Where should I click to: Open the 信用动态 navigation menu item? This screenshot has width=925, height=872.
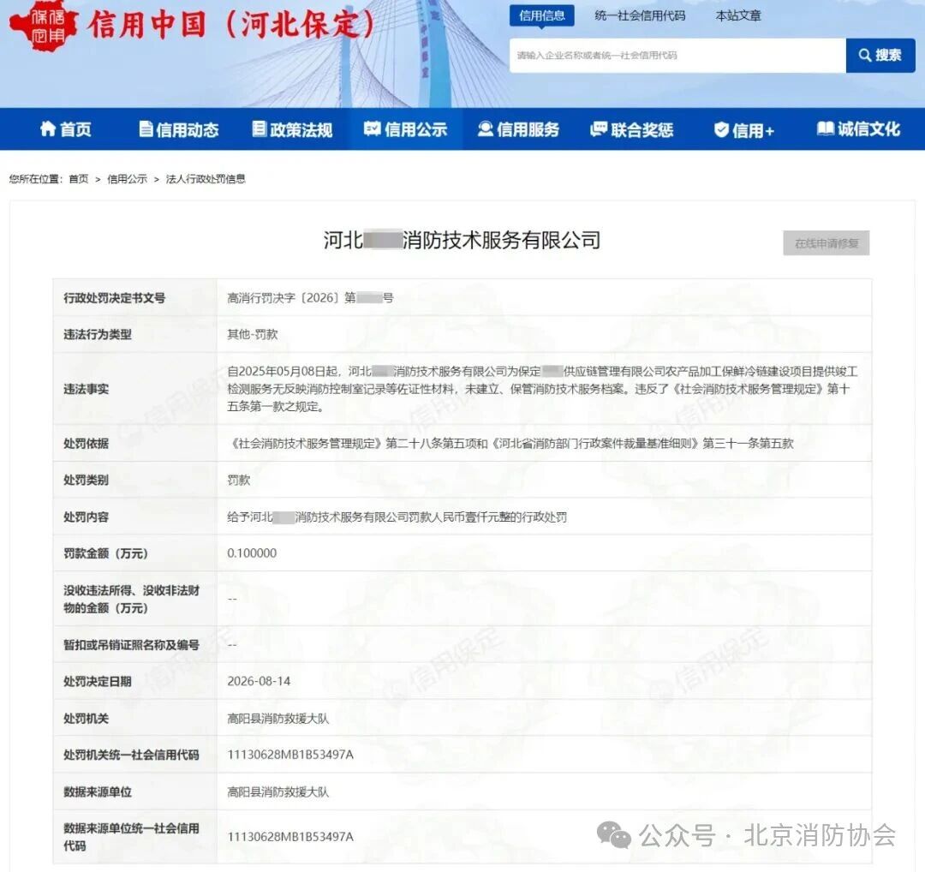(179, 129)
